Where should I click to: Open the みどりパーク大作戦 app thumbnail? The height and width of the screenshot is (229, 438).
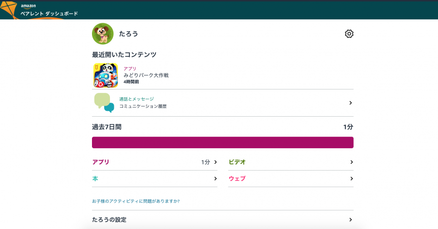pyautogui.click(x=106, y=75)
